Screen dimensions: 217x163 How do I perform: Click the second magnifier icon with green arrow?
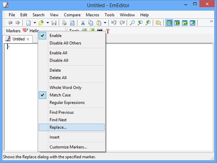pos(140,23)
